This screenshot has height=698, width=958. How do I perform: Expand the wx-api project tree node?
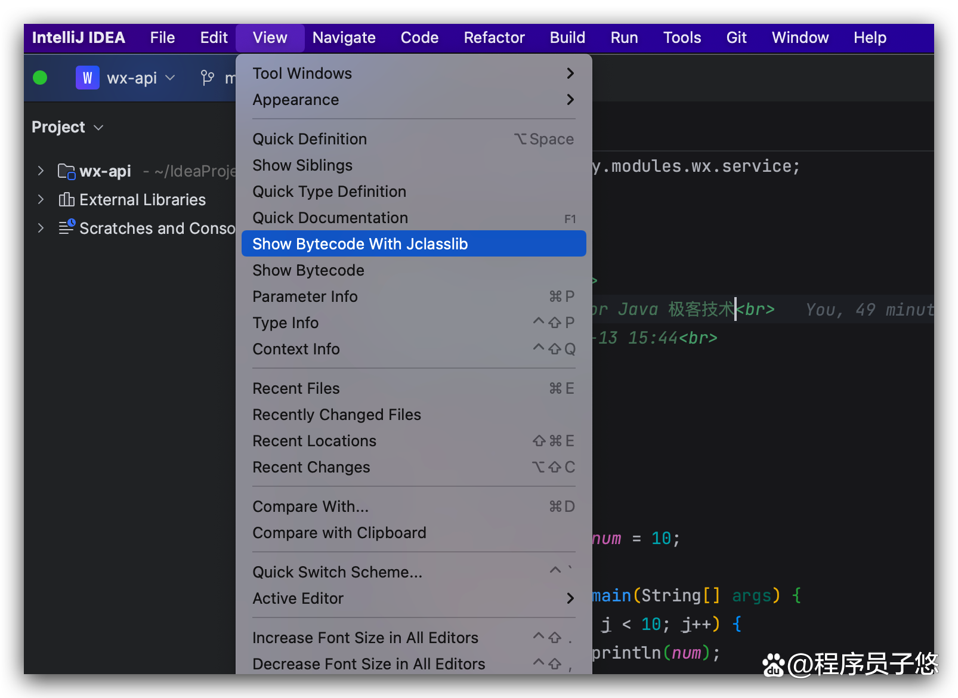(x=41, y=171)
